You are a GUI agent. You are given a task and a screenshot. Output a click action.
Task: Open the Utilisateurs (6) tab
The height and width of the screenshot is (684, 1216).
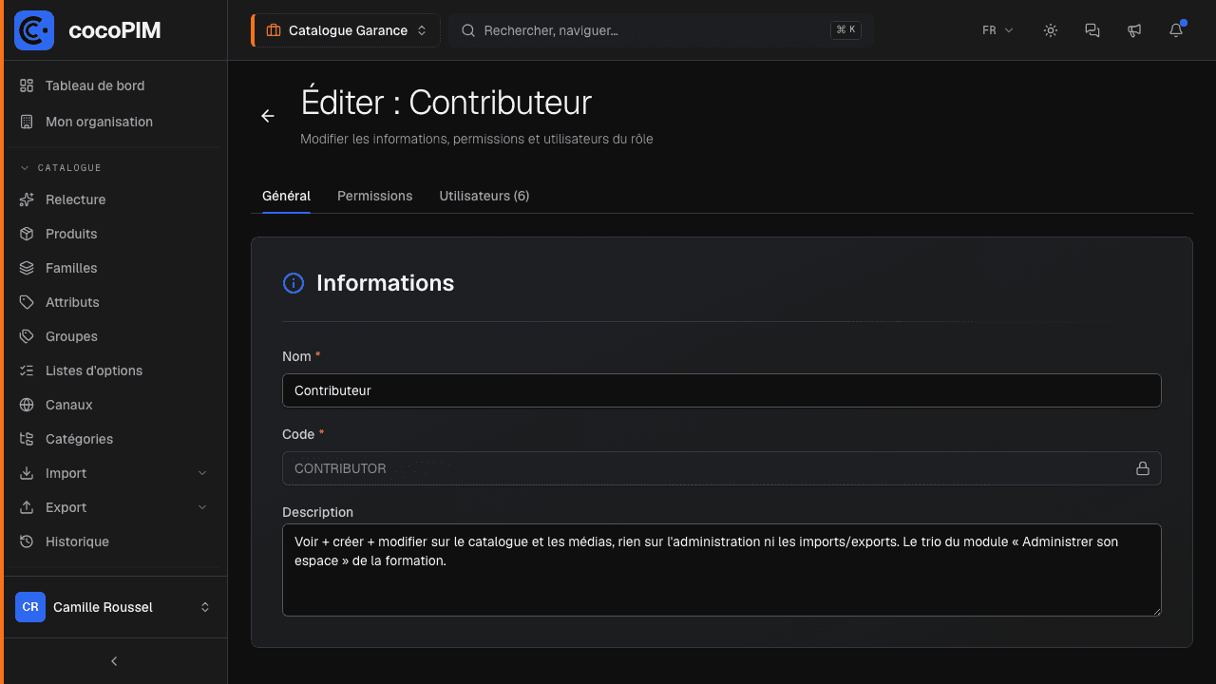click(484, 196)
